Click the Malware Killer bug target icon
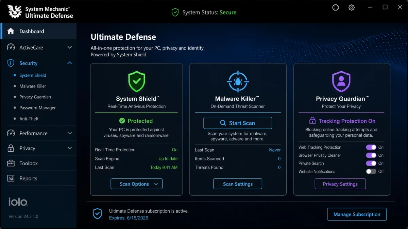The width and height of the screenshot is (408, 229). click(237, 81)
